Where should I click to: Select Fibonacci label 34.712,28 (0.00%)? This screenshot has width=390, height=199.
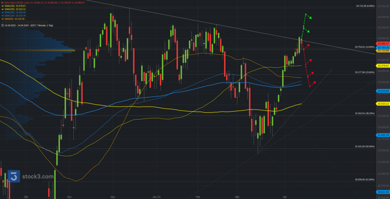click(x=365, y=6)
